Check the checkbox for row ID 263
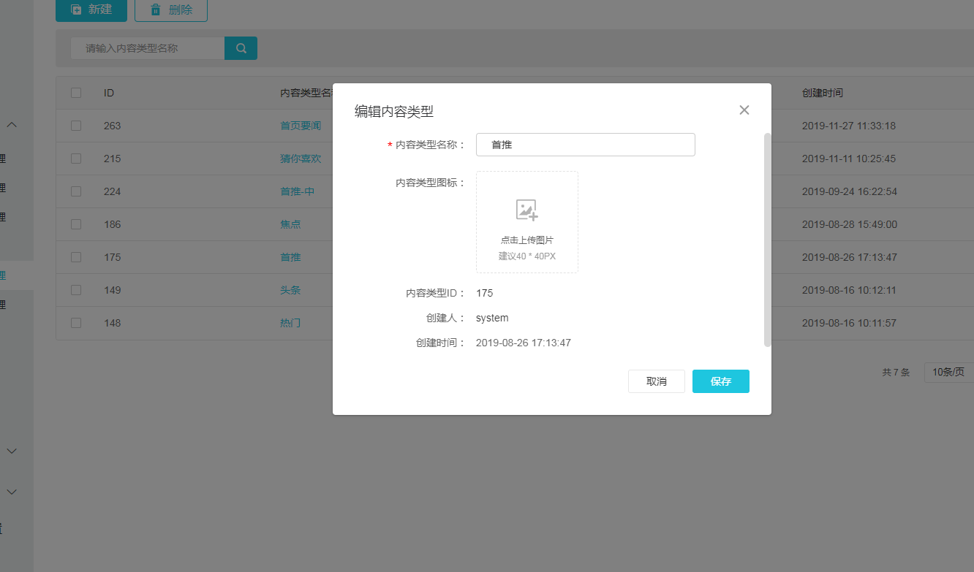The height and width of the screenshot is (572, 974). click(x=76, y=126)
